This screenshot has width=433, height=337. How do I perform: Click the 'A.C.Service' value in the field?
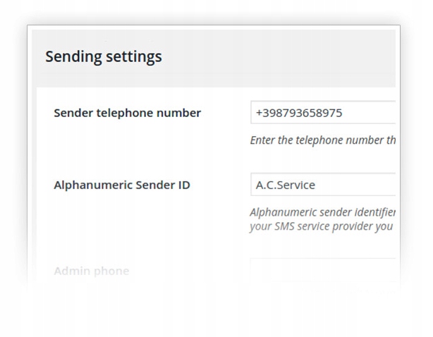click(285, 185)
